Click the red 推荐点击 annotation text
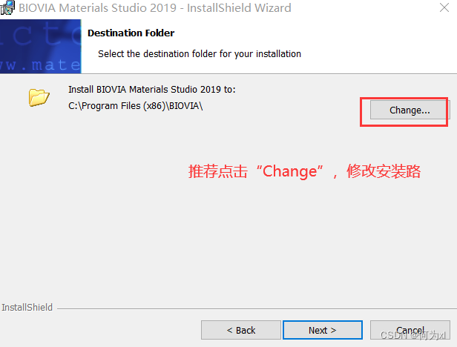This screenshot has height=347, width=457. point(218,171)
